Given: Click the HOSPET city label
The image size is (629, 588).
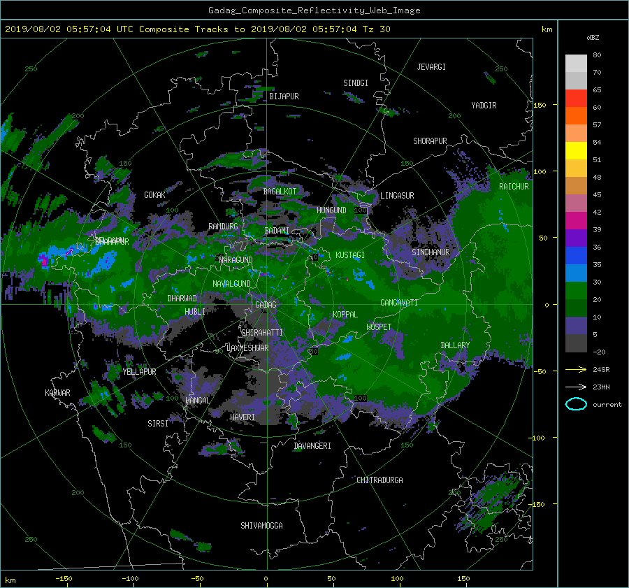Looking at the screenshot, I should click(x=379, y=327).
